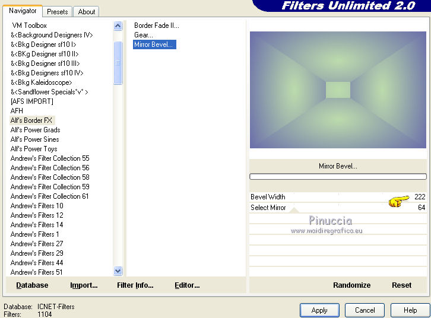
Task: Select &<Bkg Designers sf10 IV> category
Action: click(47, 73)
